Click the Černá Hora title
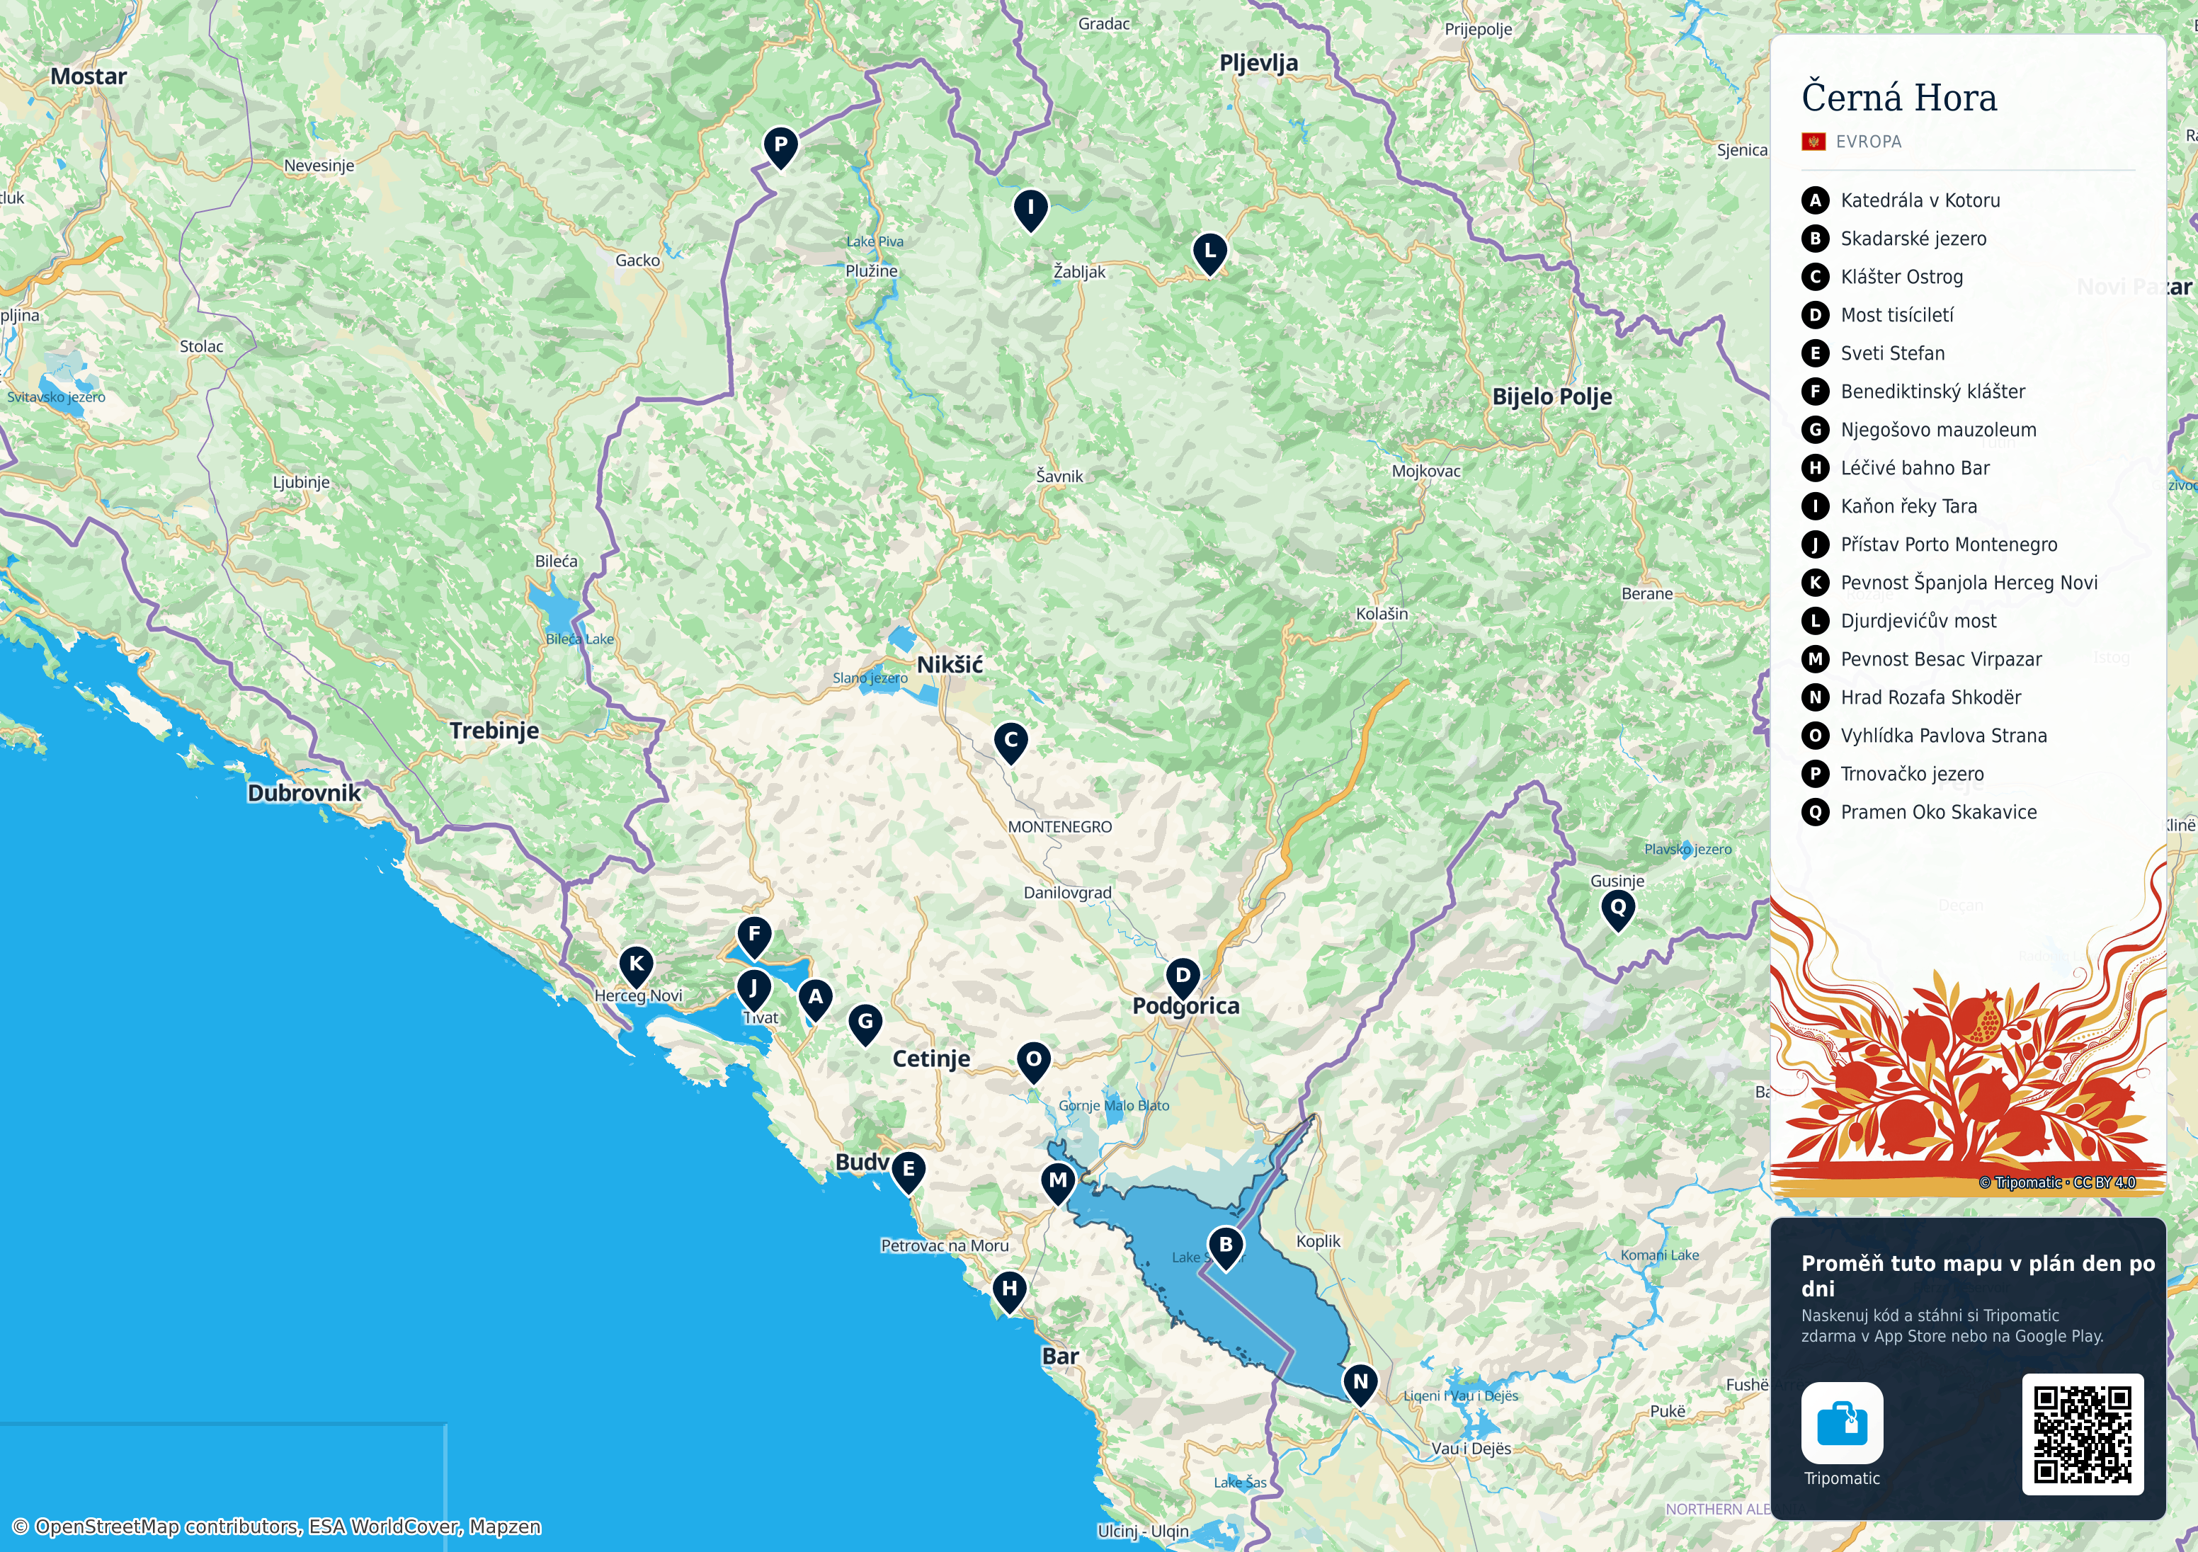Viewport: 2198px width, 1552px height. pos(1899,98)
